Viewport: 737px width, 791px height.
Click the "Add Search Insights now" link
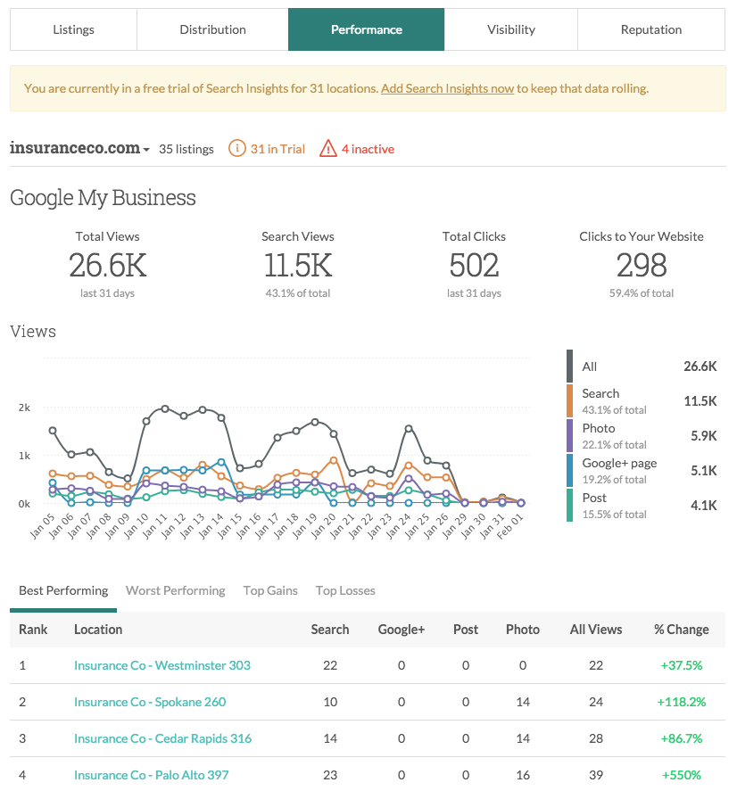click(x=447, y=89)
